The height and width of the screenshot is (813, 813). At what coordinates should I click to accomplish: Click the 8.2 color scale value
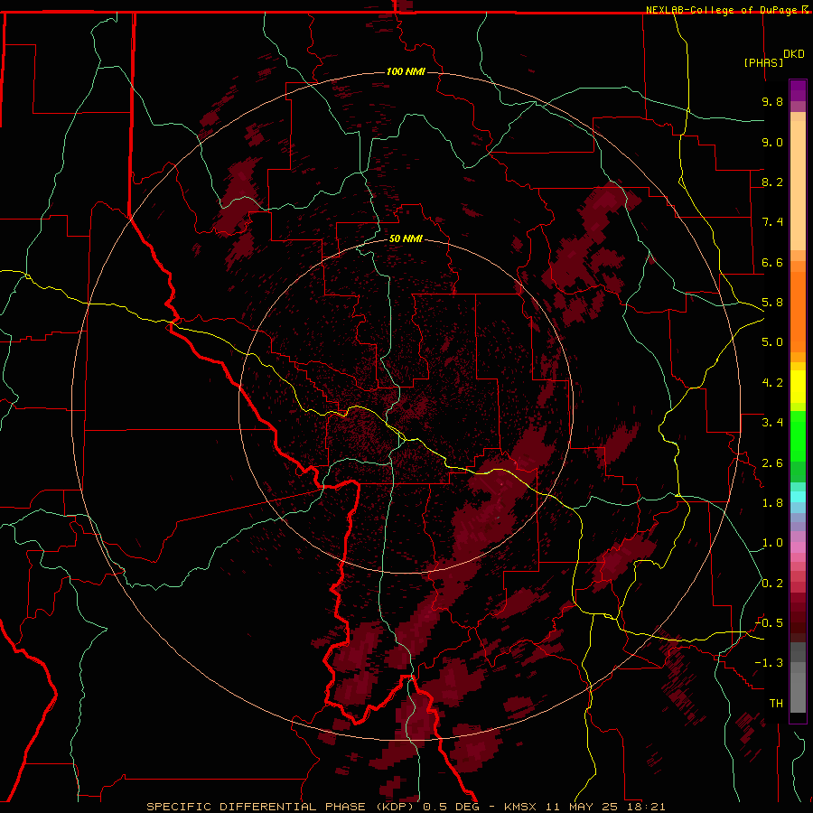coord(772,182)
